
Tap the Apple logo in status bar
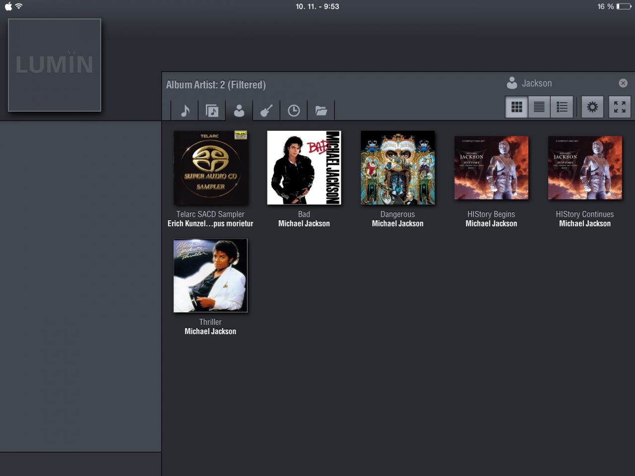coord(8,6)
